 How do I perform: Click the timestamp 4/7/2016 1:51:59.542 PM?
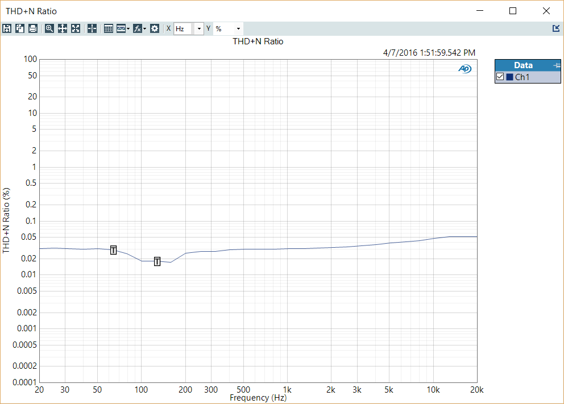coord(429,53)
